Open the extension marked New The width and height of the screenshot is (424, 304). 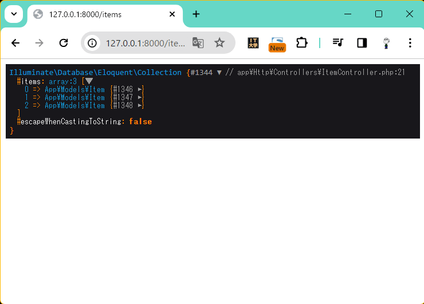[277, 44]
